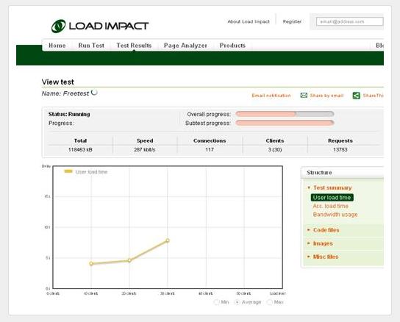Click the Speed value 287 kbit/s
Image resolution: width=400 pixels, height=322 pixels.
click(x=145, y=150)
